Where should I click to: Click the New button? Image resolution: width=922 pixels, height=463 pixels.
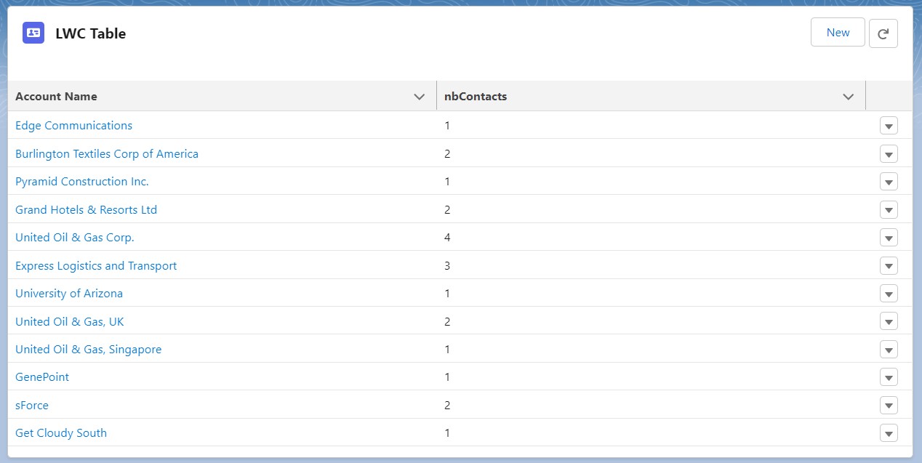click(x=838, y=33)
